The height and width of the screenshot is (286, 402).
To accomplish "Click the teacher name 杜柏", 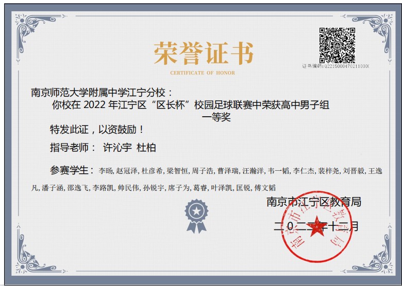I will point(146,148).
